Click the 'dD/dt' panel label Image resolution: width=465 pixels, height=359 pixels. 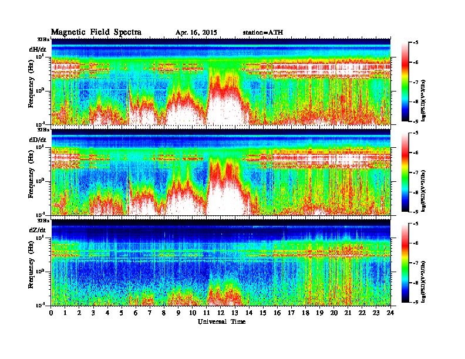38,140
